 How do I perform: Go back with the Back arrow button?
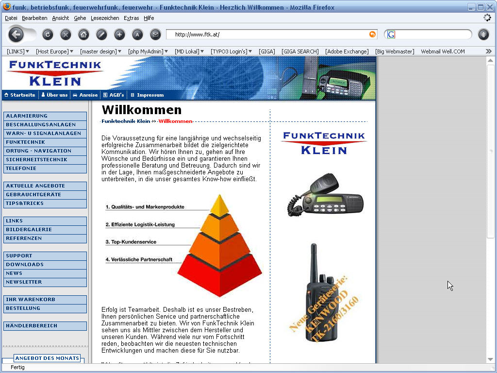pyautogui.click(x=16, y=34)
